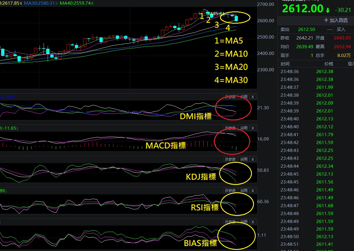Click the 均价 value 2639.49
354x251 pixels.
click(x=305, y=46)
